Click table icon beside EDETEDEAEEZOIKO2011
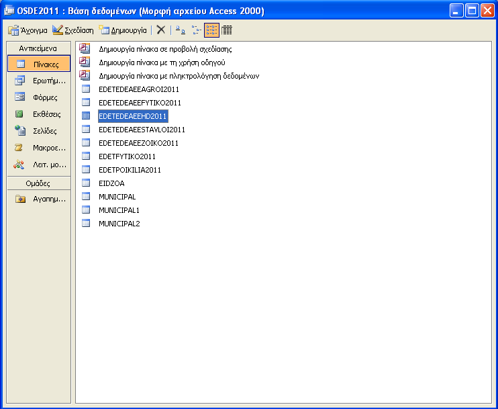Screen dimensions: 498x409 tap(86, 142)
